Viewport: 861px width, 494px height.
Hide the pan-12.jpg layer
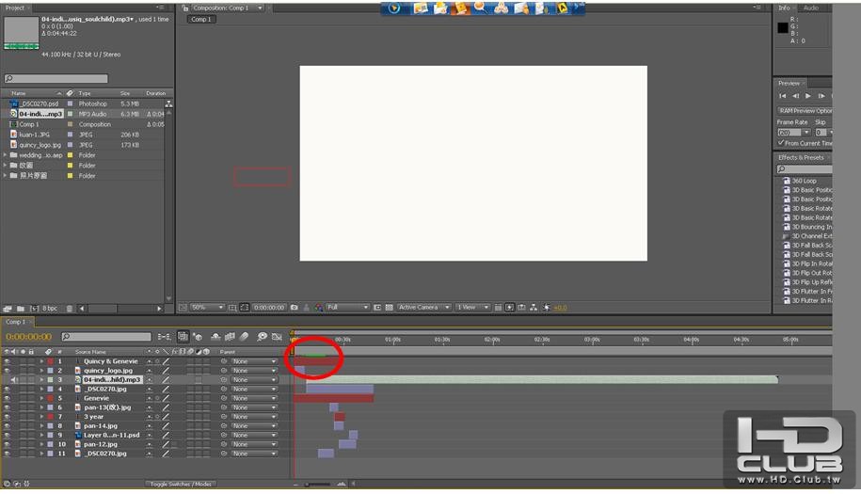click(x=7, y=444)
